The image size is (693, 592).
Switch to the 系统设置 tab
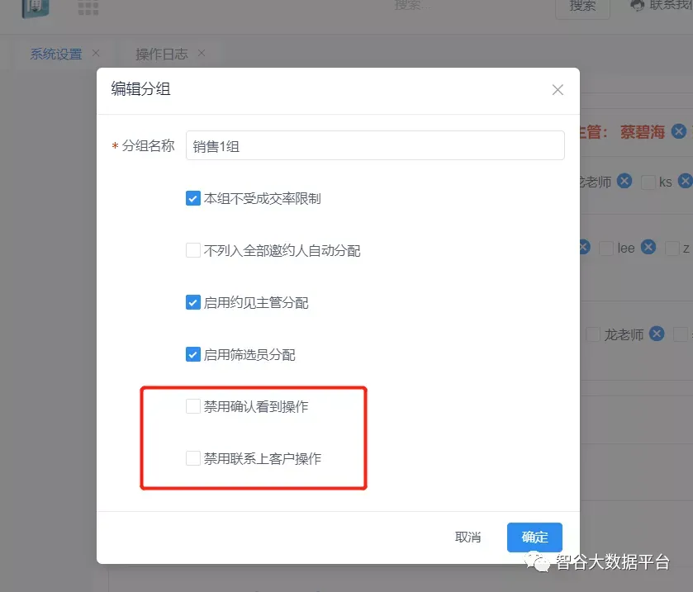coord(56,54)
